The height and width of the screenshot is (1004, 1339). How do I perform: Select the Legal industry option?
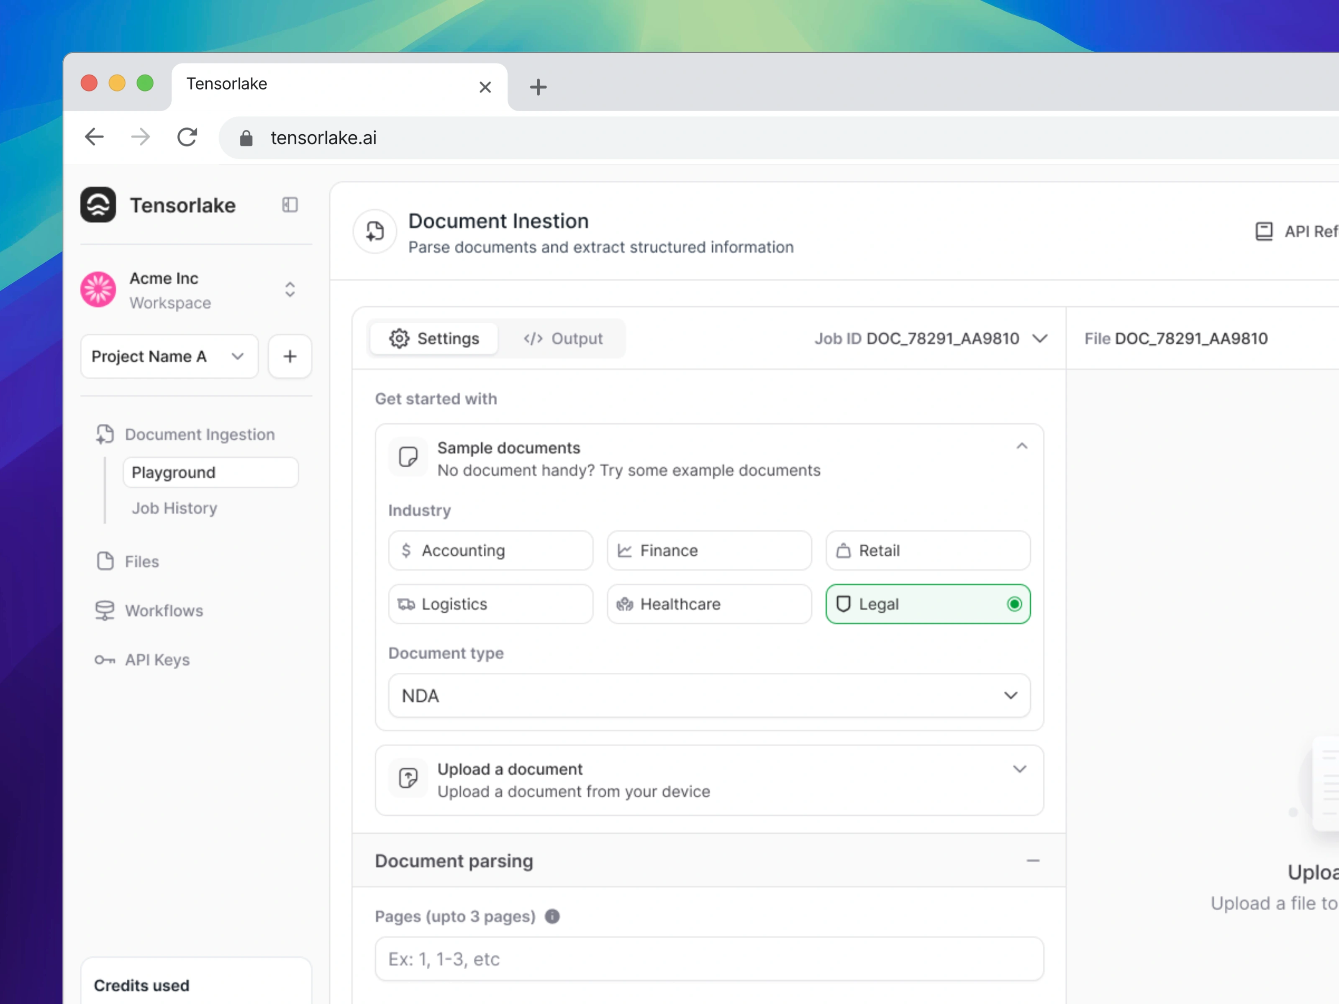pyautogui.click(x=927, y=604)
